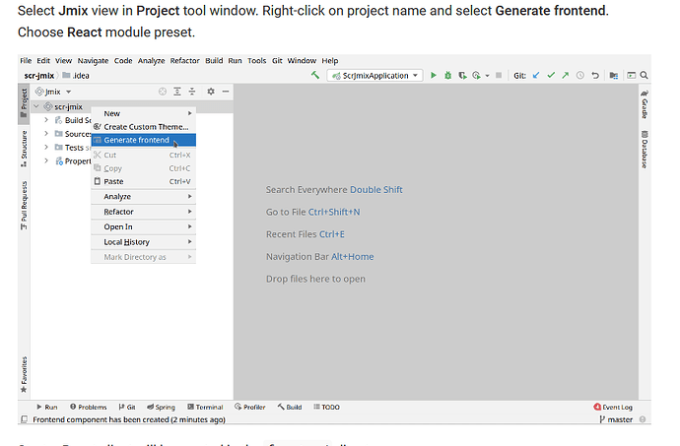Update project with Git blue arrow
The image size is (680, 446).
tap(536, 76)
